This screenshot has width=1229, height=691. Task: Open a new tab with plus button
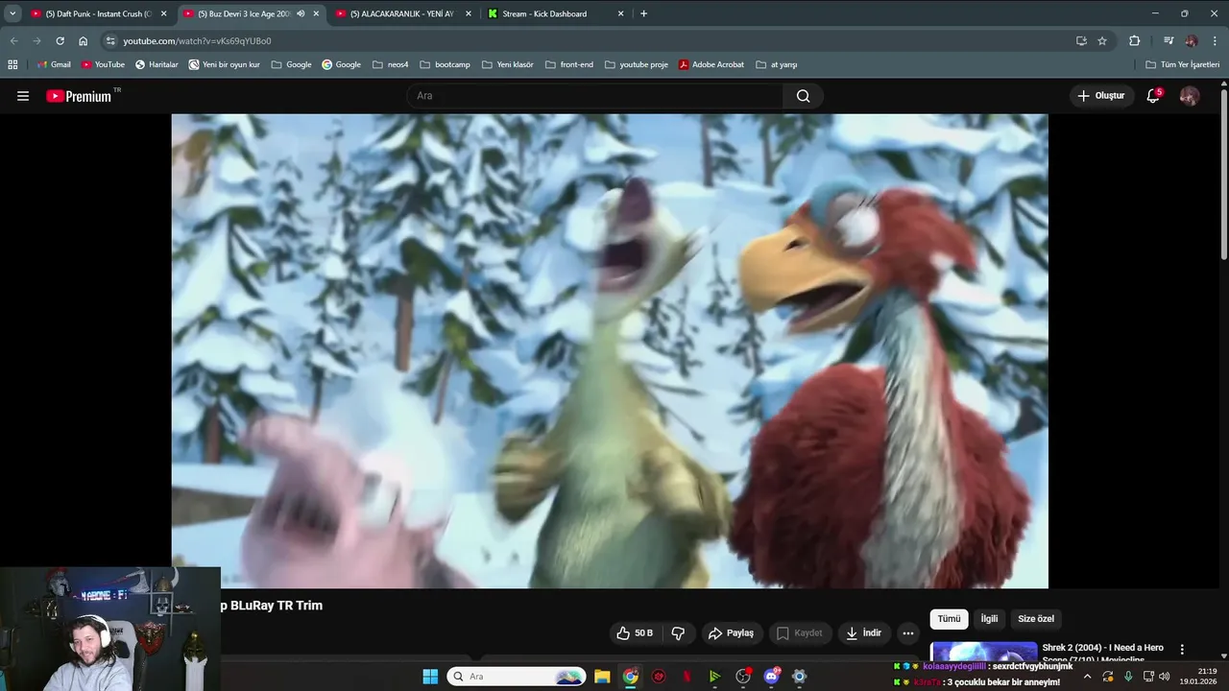[x=643, y=13]
